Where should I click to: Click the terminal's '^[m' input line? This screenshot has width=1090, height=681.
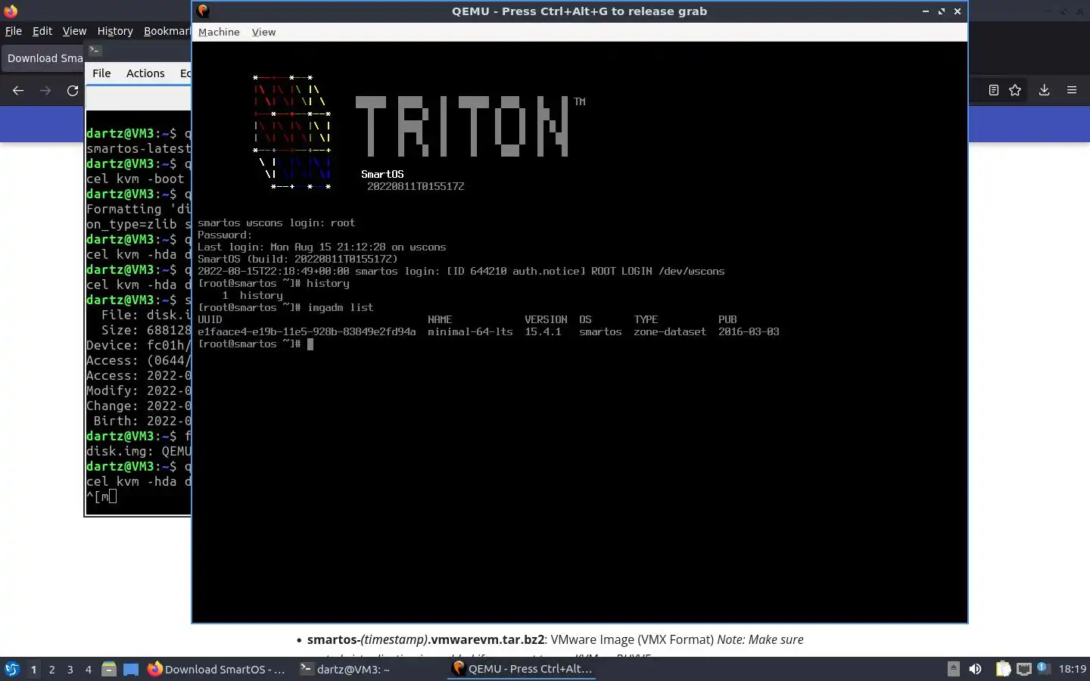tap(101, 496)
